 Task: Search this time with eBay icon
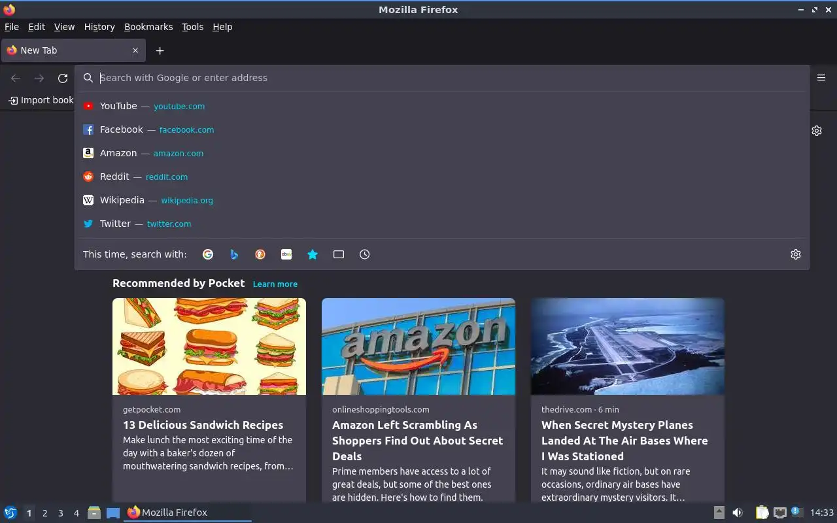click(286, 254)
